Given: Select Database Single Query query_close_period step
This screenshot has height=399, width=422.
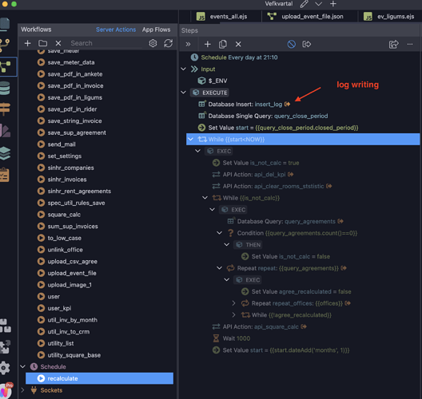Looking at the screenshot, I should pyautogui.click(x=268, y=116).
